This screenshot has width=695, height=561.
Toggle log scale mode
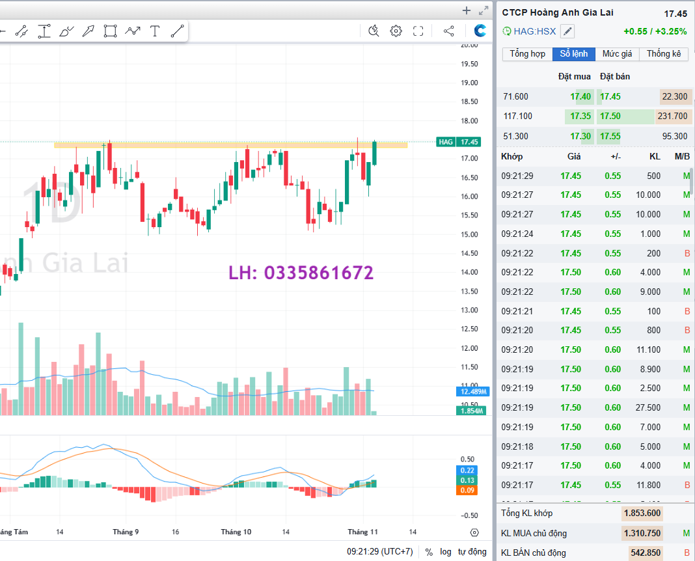[445, 552]
